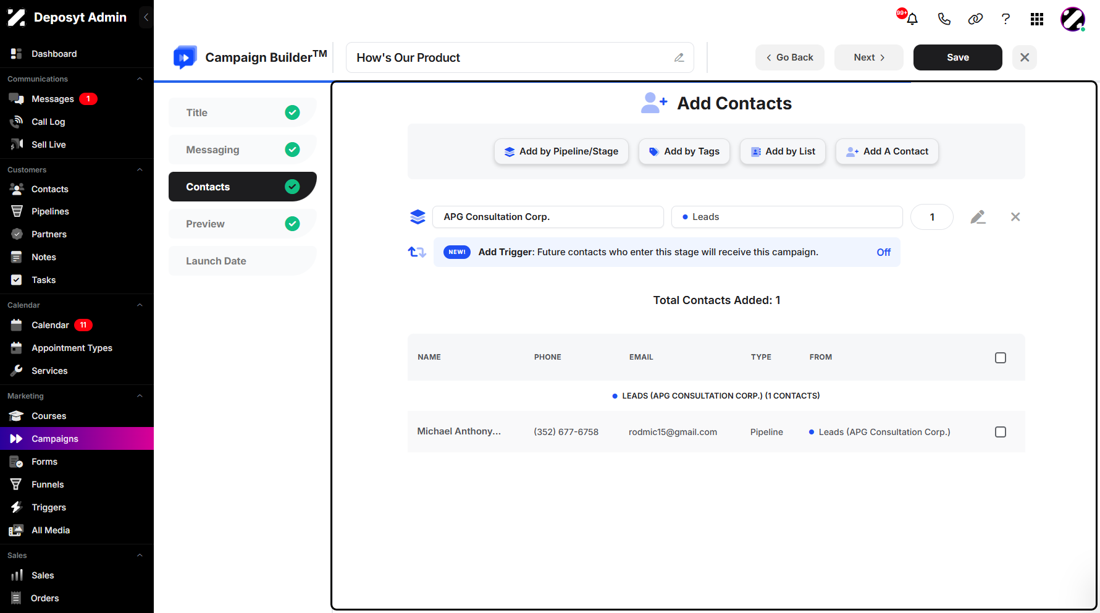Image resolution: width=1100 pixels, height=613 pixels.
Task: Click the trigger loop arrows icon
Action: (417, 252)
